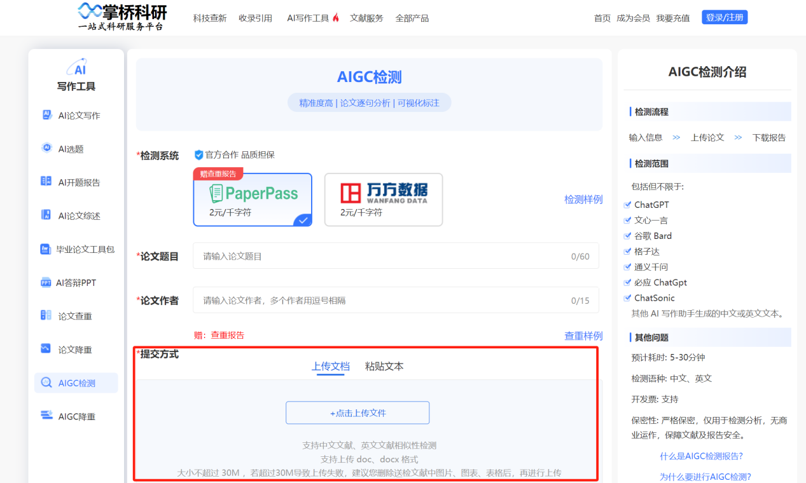Screen dimensions: 806x483
Task: Click +点击上传文件 button
Action: 358,412
